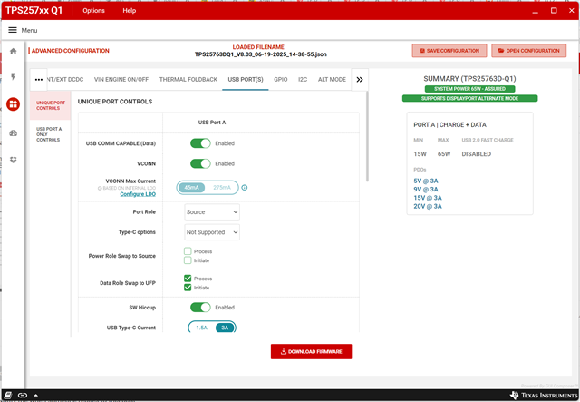Viewport: 580px width, 402px height.
Task: Set USB Type-C Current to 1.5A
Action: click(201, 328)
